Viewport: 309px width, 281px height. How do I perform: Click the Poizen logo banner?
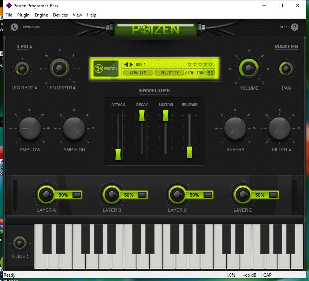pyautogui.click(x=156, y=30)
